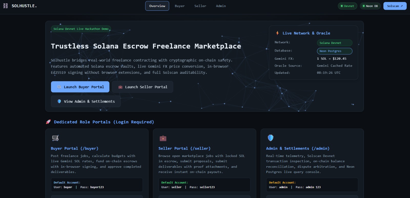Click the green dot in the Neon DB badge
This screenshot has width=410, height=198.
(x=364, y=6)
